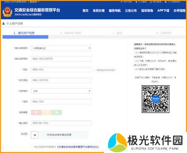Click the 手机号码 input field

click(x=61, y=80)
